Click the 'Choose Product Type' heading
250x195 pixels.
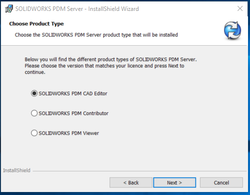pyautogui.click(x=36, y=24)
